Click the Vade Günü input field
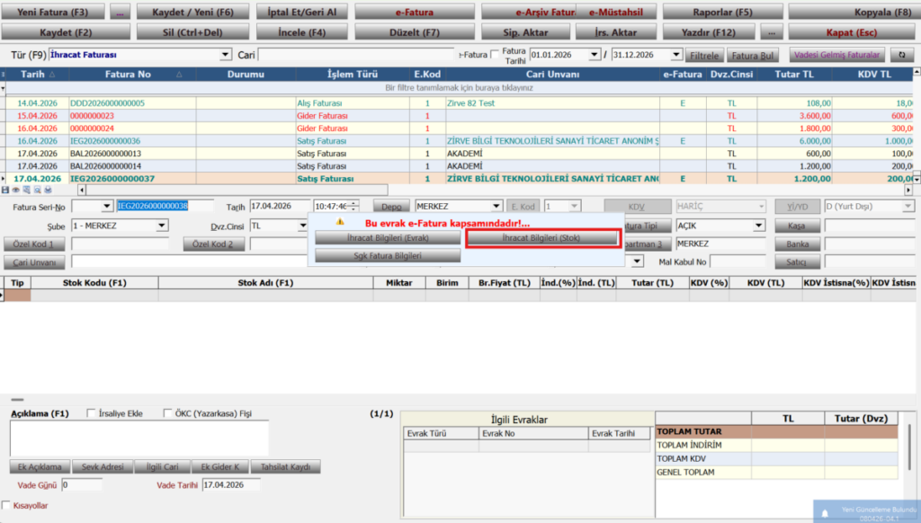Screen dimensions: 921x523 tap(82, 485)
